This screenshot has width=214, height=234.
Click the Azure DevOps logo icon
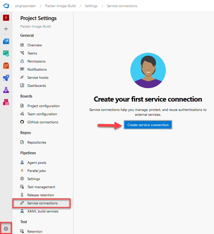pyautogui.click(x=6, y=6)
